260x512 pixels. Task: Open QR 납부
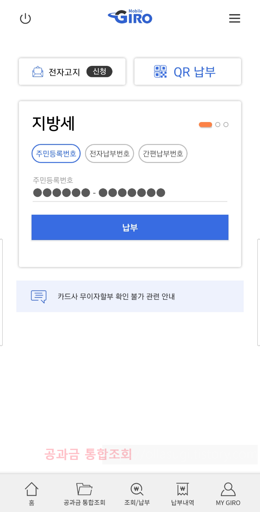coord(188,71)
